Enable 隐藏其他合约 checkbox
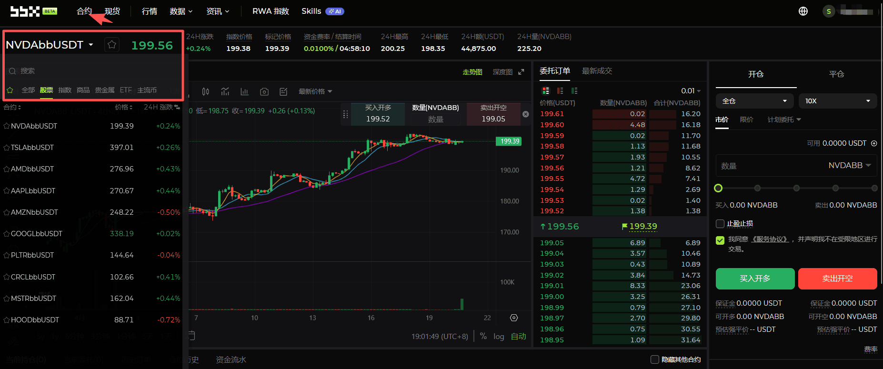The height and width of the screenshot is (369, 883). pyautogui.click(x=655, y=359)
